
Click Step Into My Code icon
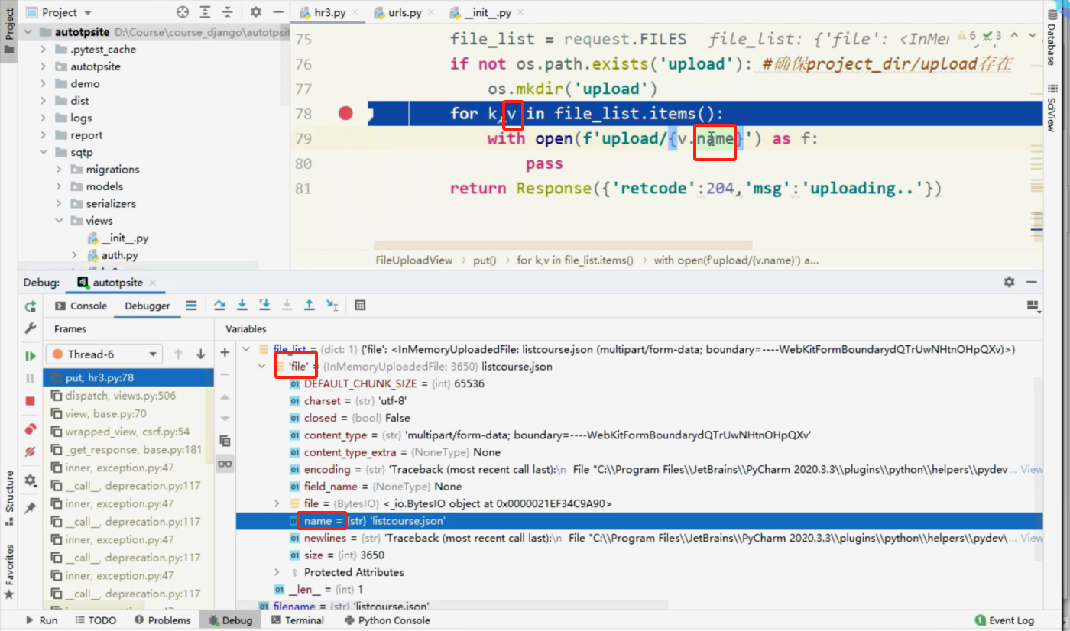pyautogui.click(x=264, y=305)
